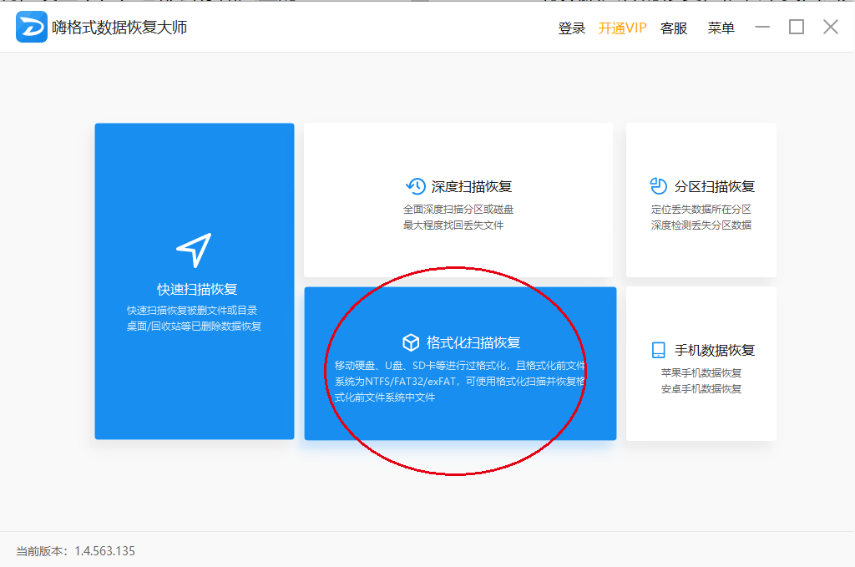Click the text 安卓手机数据恢复
The width and height of the screenshot is (855, 567).
(x=701, y=389)
